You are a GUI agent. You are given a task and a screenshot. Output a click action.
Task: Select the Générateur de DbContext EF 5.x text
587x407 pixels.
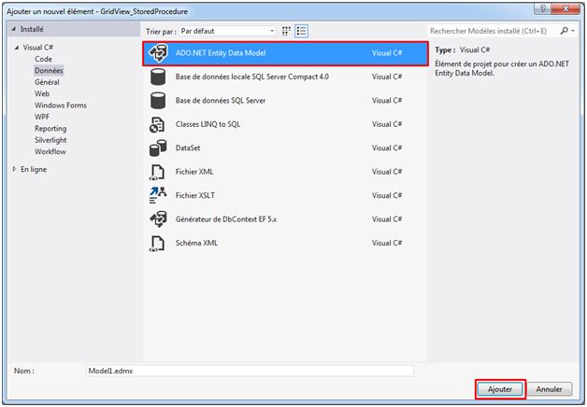click(226, 219)
